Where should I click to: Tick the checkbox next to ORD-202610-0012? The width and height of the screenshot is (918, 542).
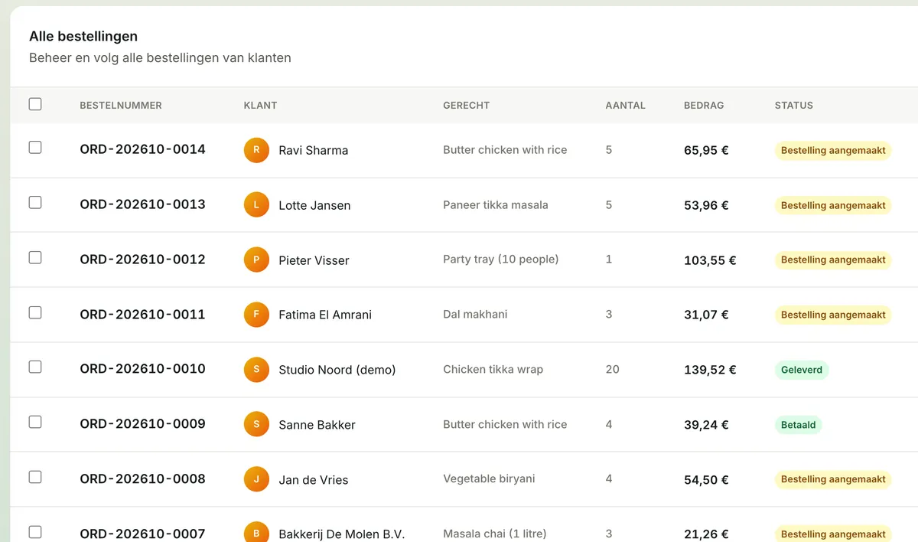click(x=35, y=258)
